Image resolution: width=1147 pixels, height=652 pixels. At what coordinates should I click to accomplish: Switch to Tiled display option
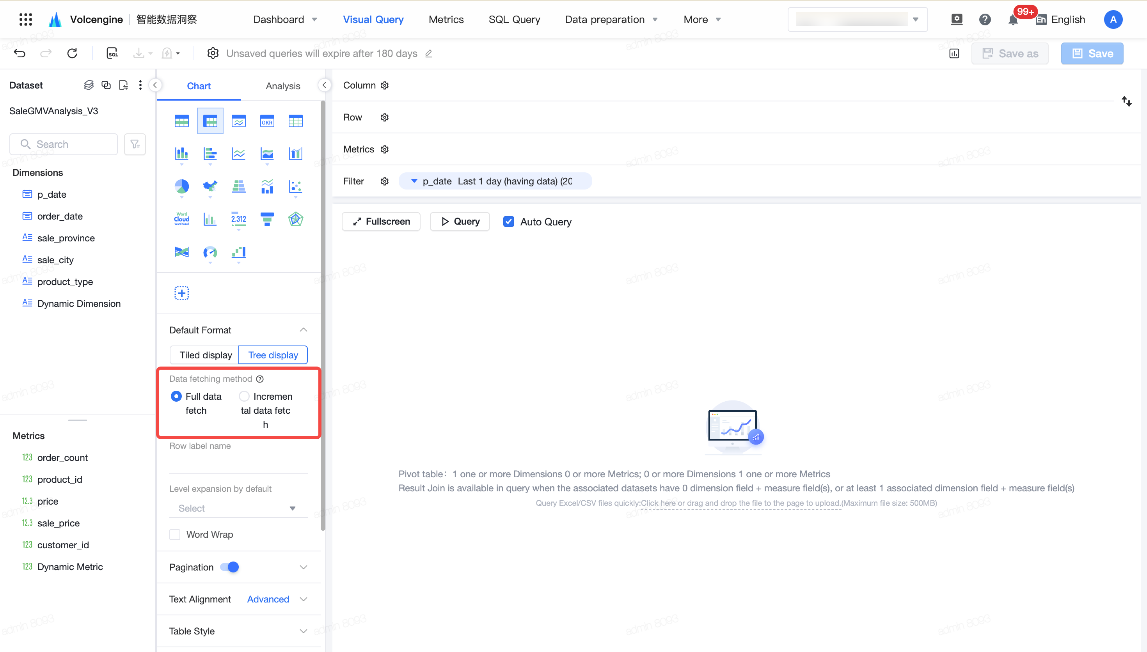click(x=205, y=354)
